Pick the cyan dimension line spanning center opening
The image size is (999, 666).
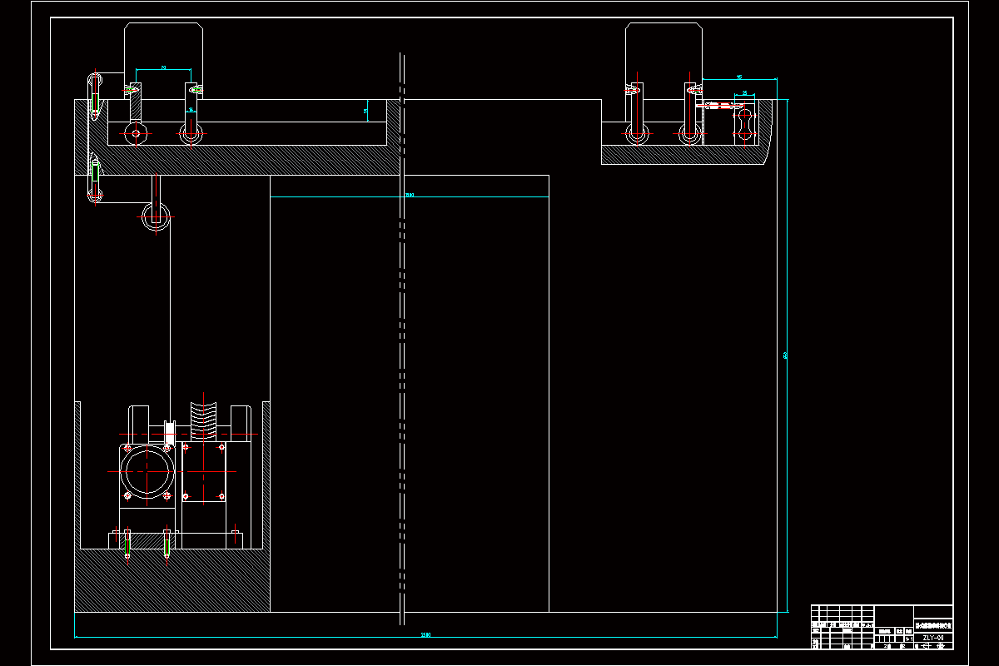tap(410, 197)
